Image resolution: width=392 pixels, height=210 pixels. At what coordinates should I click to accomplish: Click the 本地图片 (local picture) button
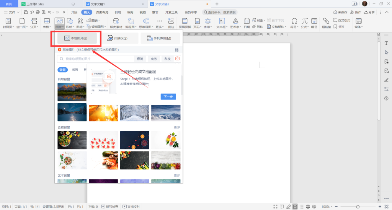[75, 38]
